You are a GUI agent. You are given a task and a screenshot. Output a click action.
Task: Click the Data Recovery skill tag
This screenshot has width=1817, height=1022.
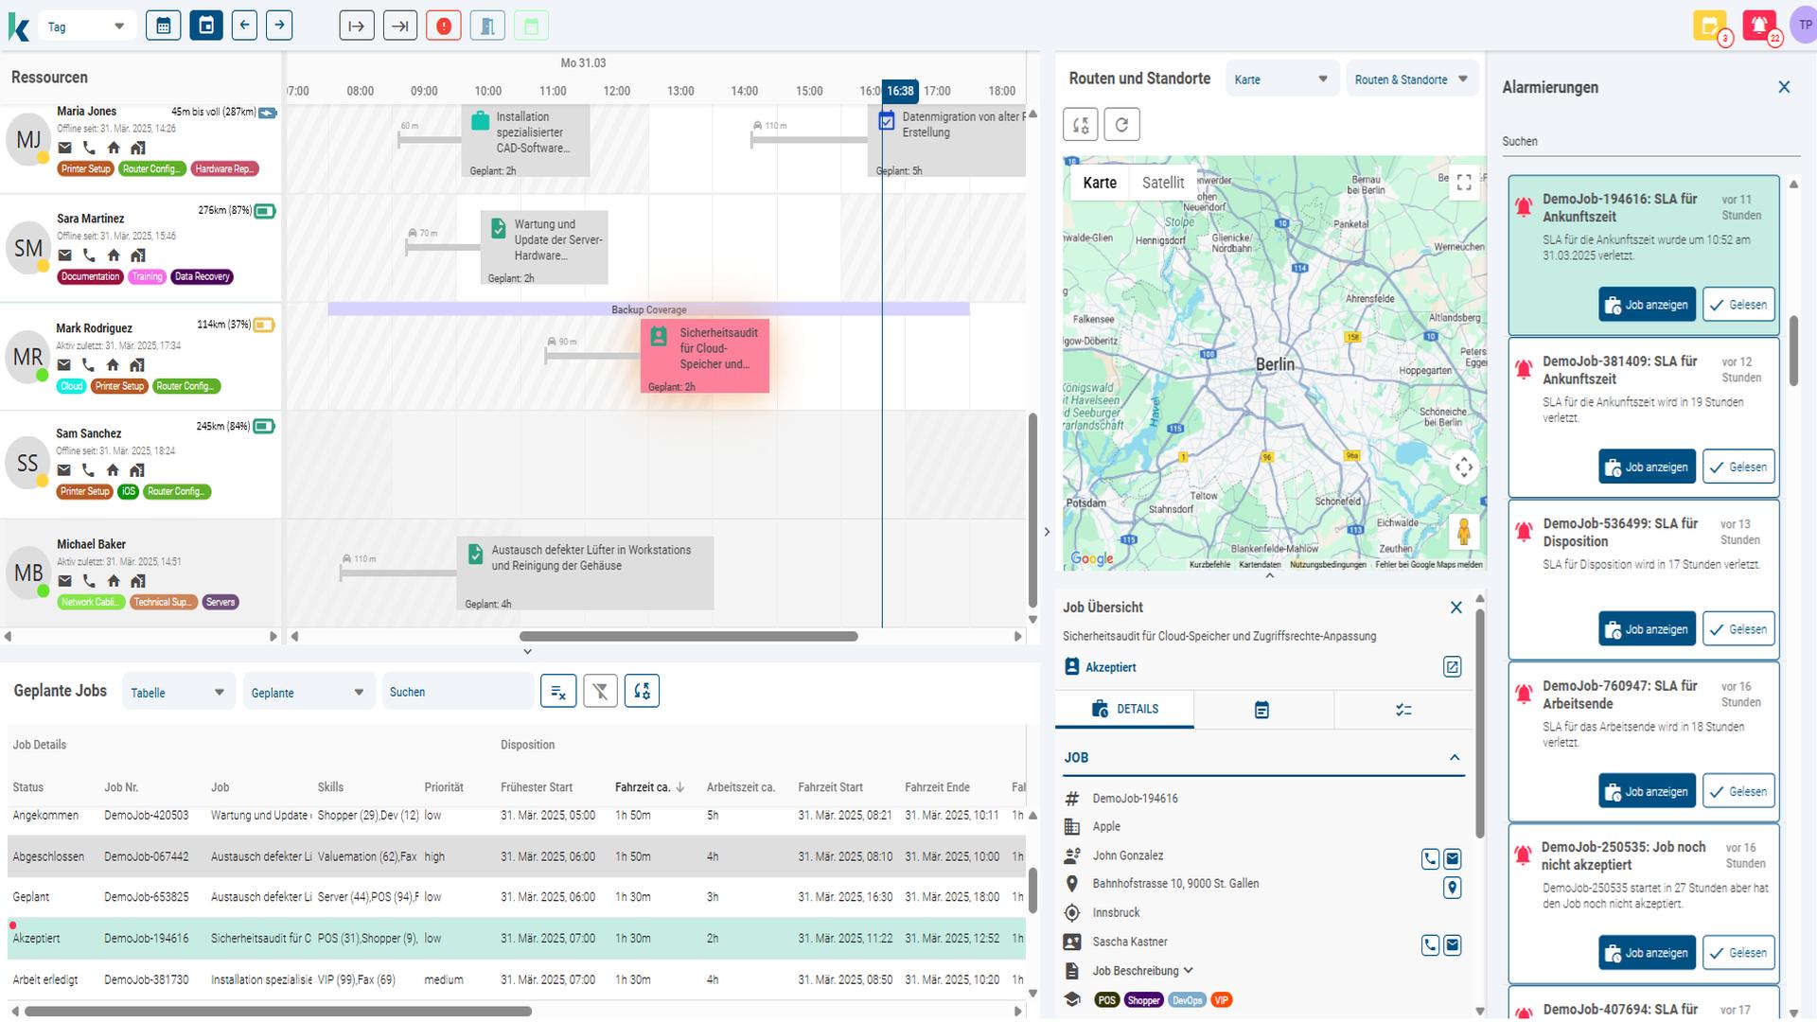202,277
